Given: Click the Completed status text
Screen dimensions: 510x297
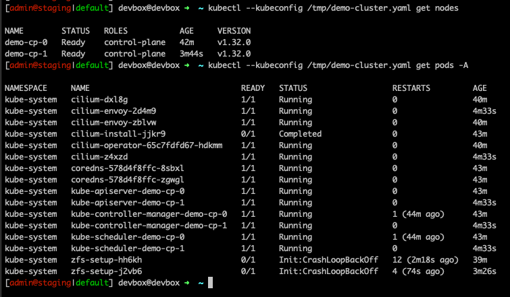Looking at the screenshot, I should pyautogui.click(x=301, y=134).
